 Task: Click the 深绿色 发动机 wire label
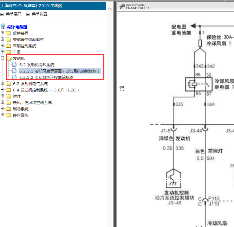click(x=175, y=138)
